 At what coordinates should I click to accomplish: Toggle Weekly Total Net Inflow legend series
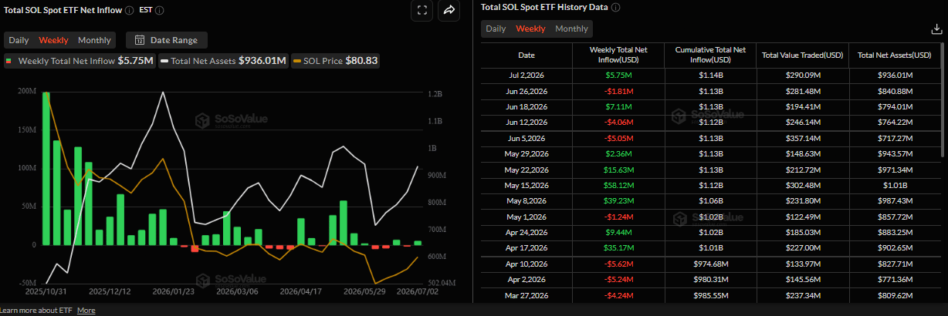click(x=80, y=60)
